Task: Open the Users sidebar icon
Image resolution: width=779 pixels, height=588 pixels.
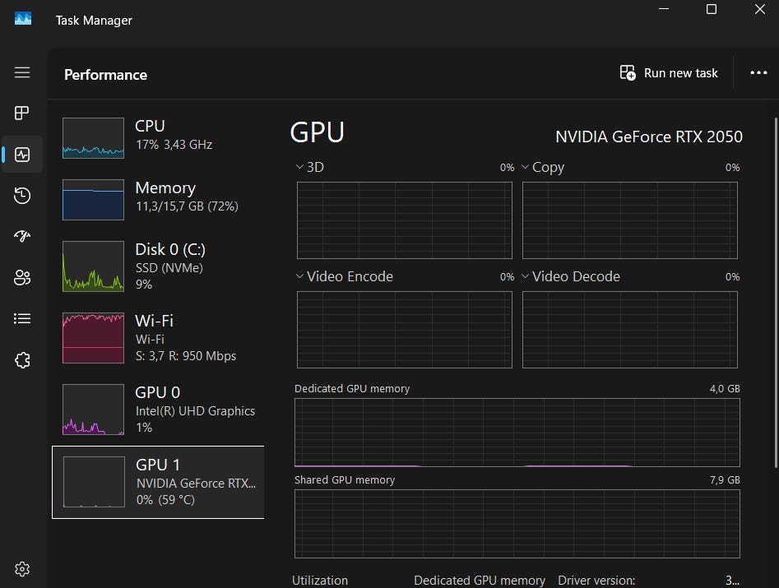Action: click(22, 277)
